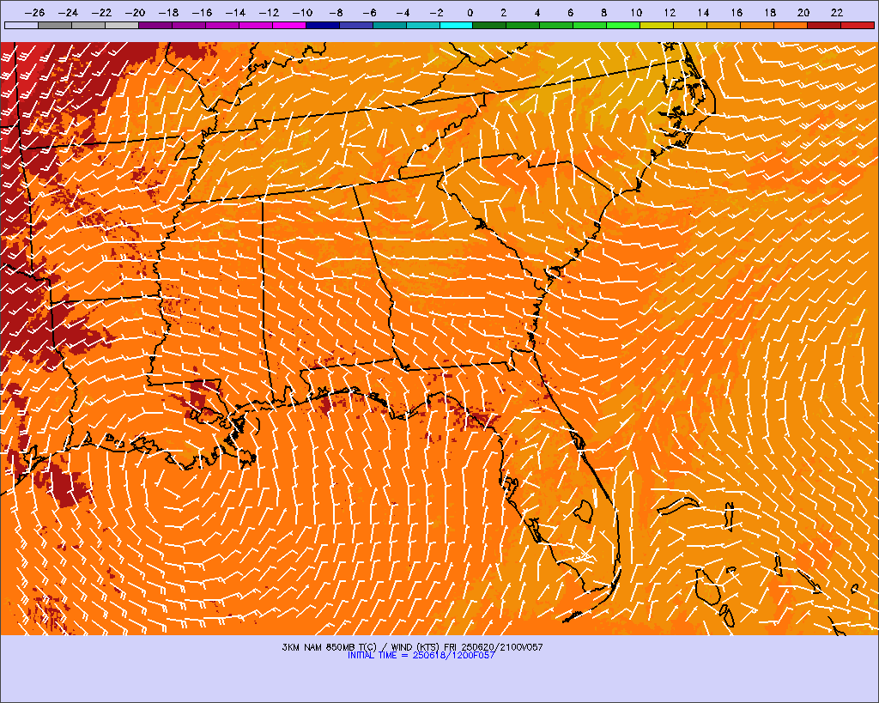The width and height of the screenshot is (879, 703).
Task: Click the '22' scale label
Action: (x=837, y=12)
